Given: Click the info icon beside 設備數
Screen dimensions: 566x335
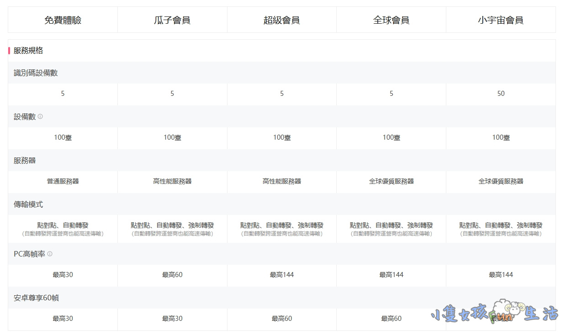Looking at the screenshot, I should click(40, 116).
